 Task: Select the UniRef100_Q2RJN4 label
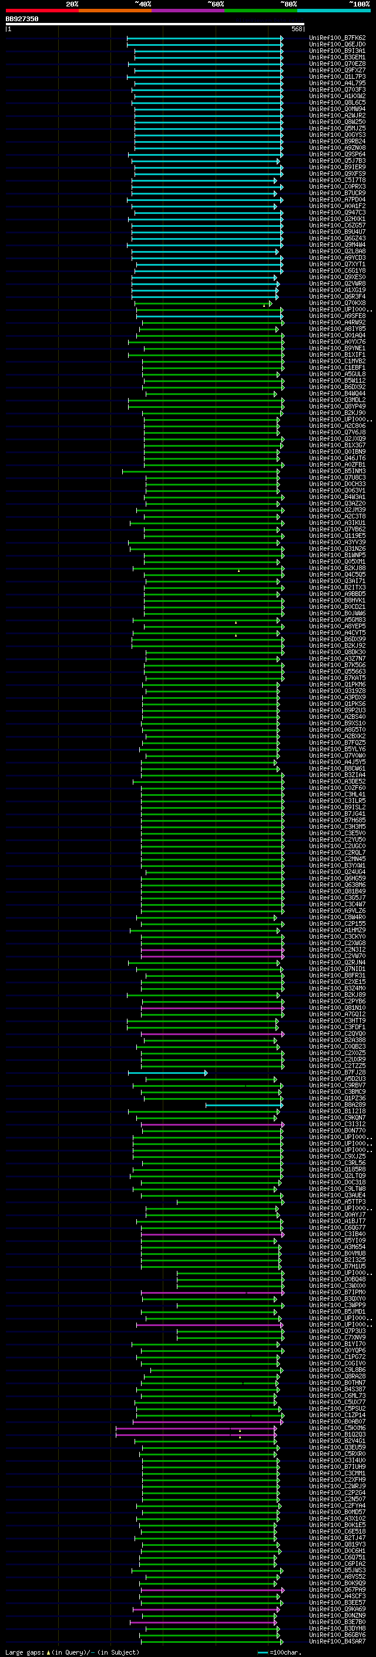[337, 963]
